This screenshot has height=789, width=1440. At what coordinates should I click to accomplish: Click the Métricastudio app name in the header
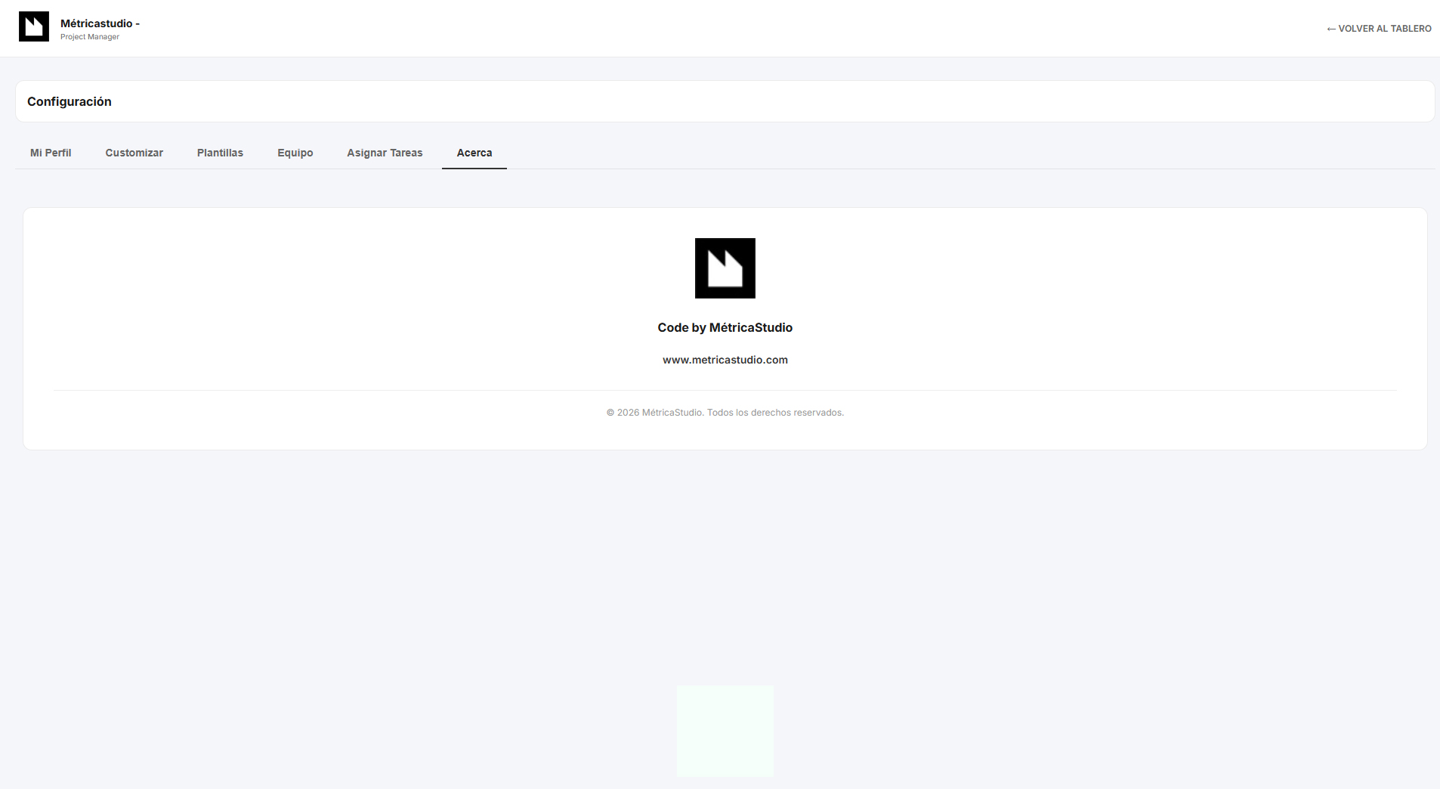(x=97, y=23)
